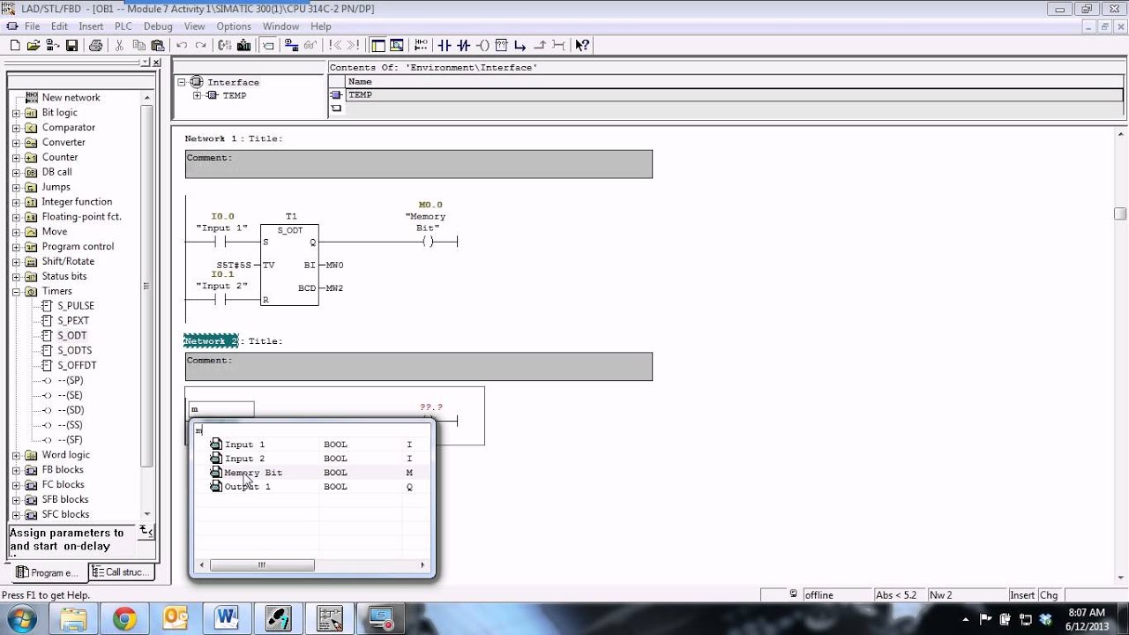Screen dimensions: 1129x635
Task: Select the S_ODT timer box T1
Action: [290, 265]
